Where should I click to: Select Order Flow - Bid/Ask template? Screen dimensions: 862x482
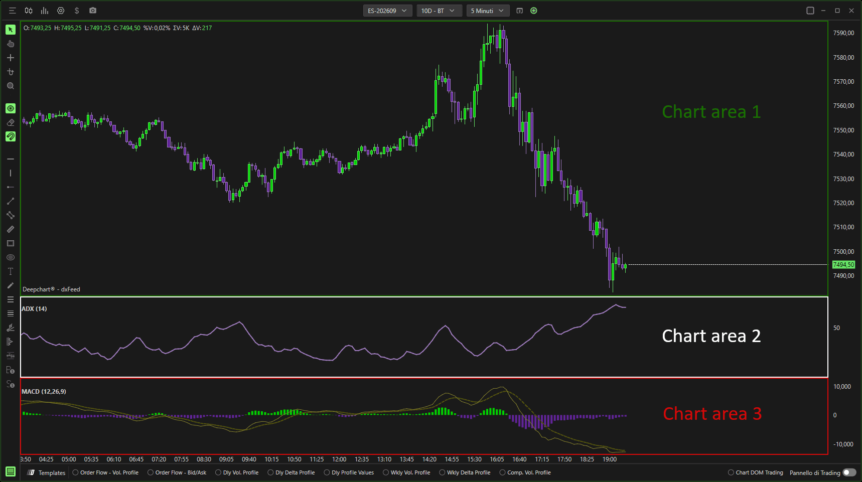click(x=177, y=472)
